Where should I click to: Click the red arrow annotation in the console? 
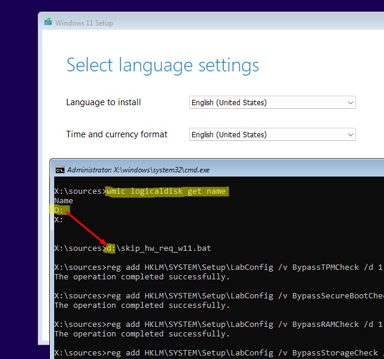pos(86,228)
